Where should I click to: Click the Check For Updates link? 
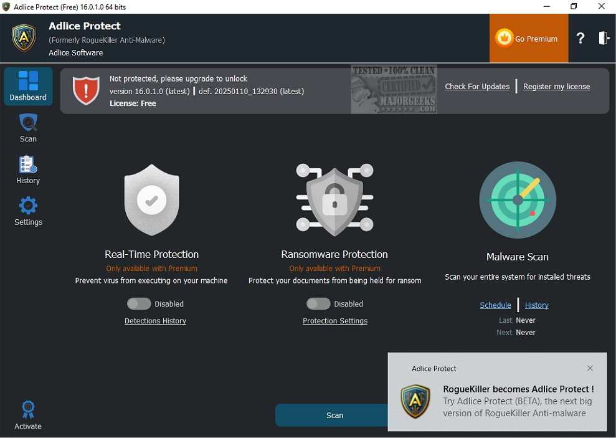pos(477,87)
